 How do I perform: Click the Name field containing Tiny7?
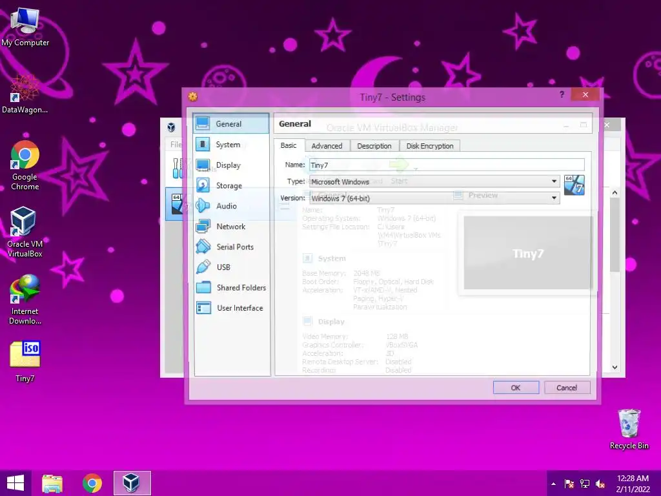[447, 165]
